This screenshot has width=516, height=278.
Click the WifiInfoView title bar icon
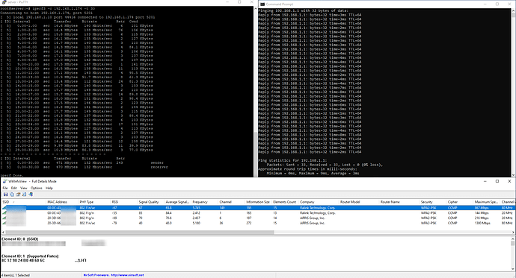[x=5, y=181]
